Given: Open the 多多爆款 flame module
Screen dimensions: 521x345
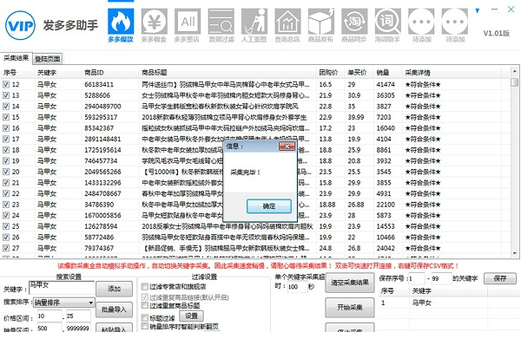Looking at the screenshot, I should click(x=121, y=25).
